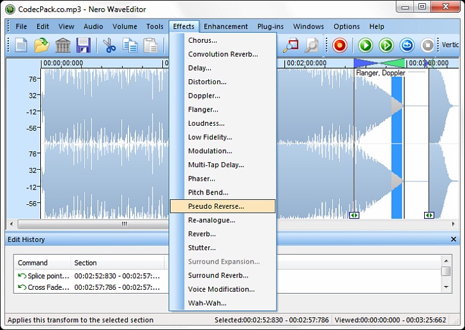
Task: Choose Chorus effect
Action: 223,40
